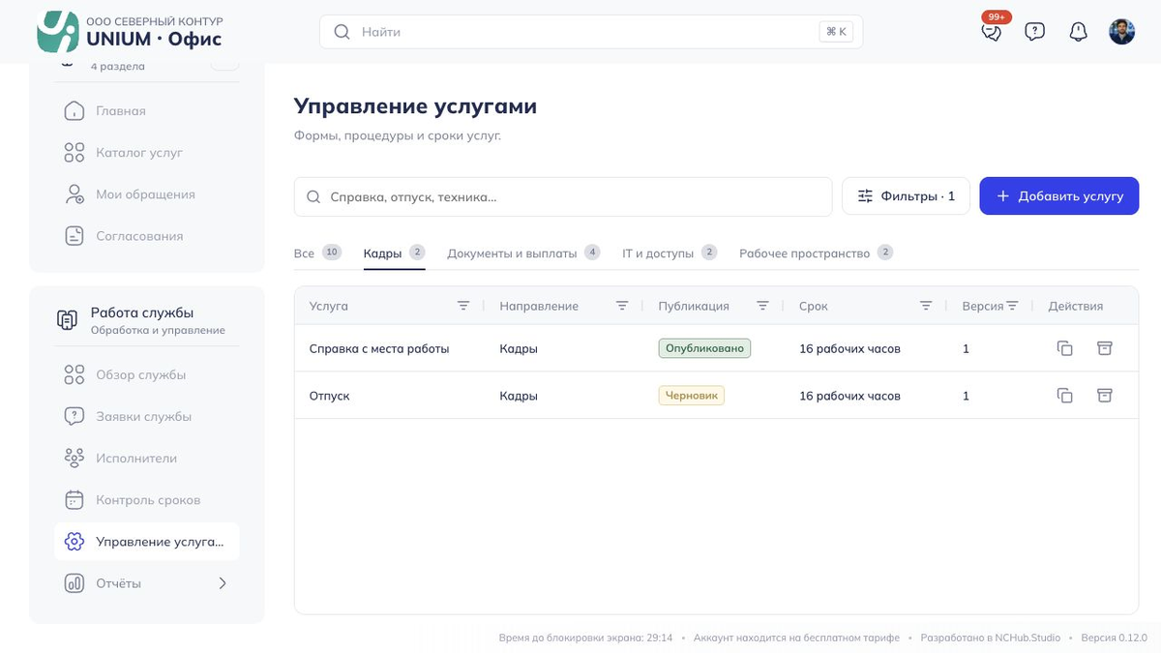This screenshot has width=1161, height=653.
Task: Open Фильтры · 1 panel
Action: point(906,196)
